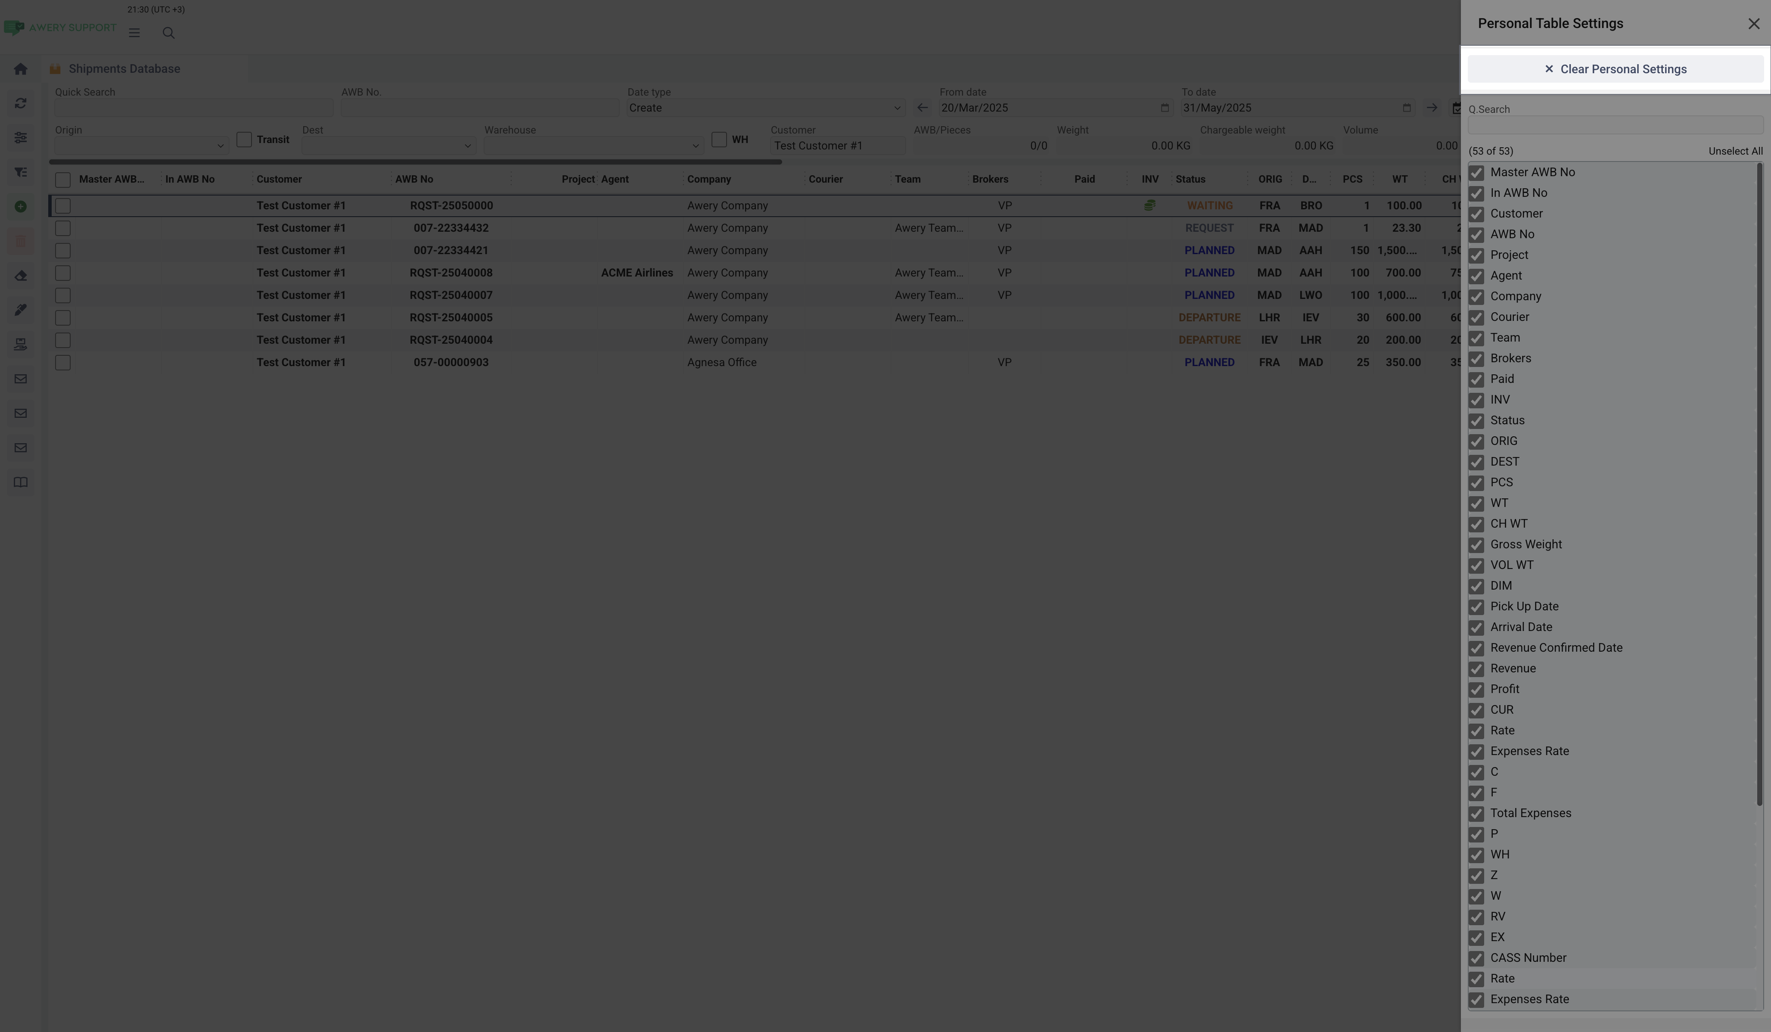1771x1032 pixels.
Task: Click the eraser icon in sidebar
Action: point(20,276)
